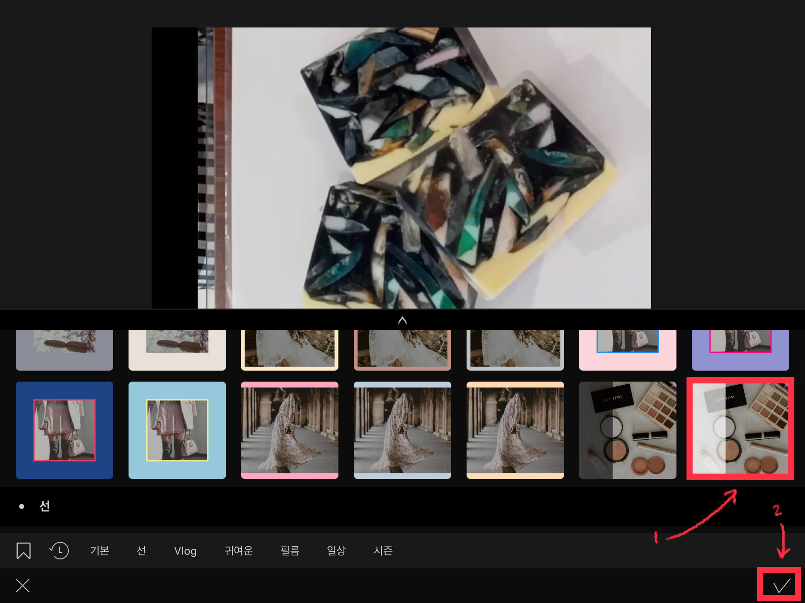Viewport: 805px width, 603px height.
Task: Open the 시즌 category tab
Action: [x=383, y=550]
